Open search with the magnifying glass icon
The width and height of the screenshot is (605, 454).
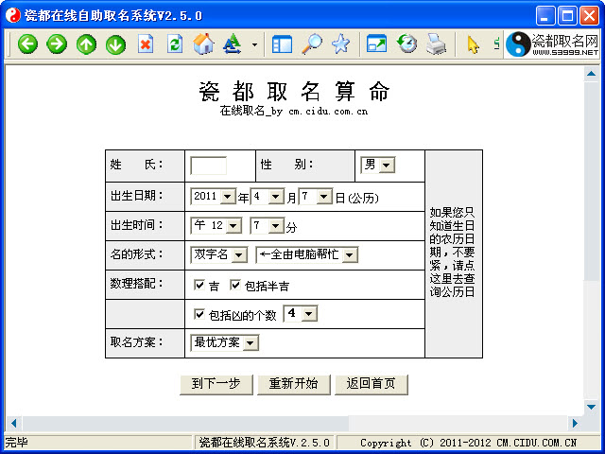pos(312,44)
